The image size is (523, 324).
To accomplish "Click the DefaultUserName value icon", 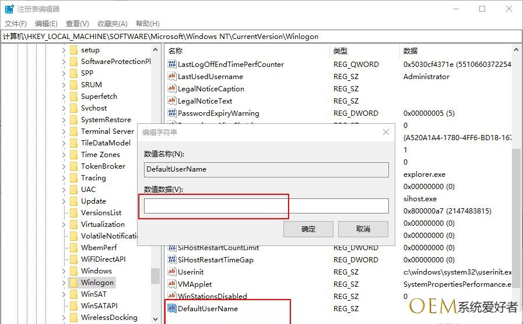I will tap(171, 309).
